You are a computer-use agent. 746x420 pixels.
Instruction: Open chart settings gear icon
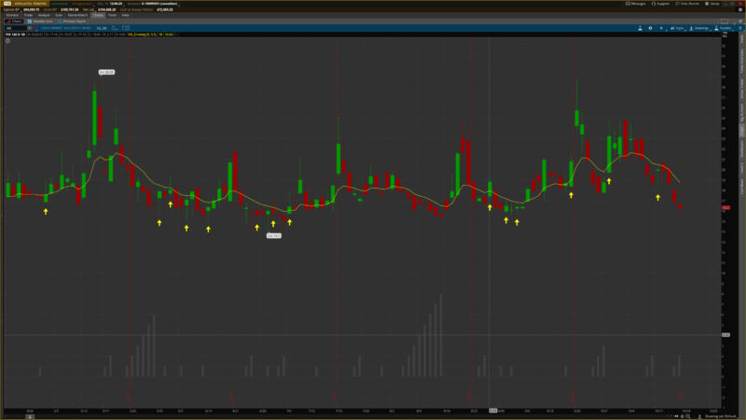pos(650,28)
